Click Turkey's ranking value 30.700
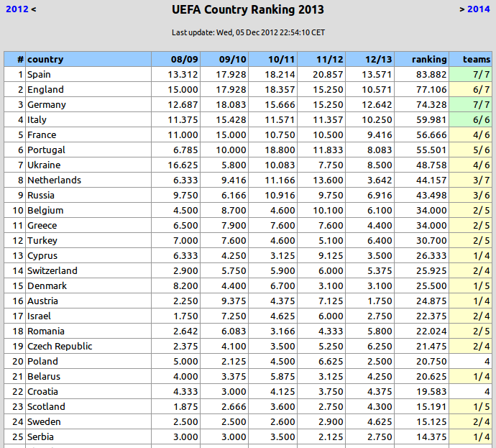This screenshot has width=496, height=448. (431, 241)
